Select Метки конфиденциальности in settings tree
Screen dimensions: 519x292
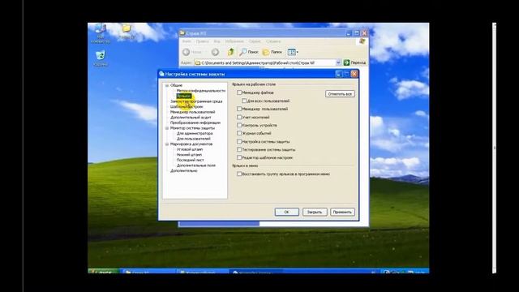pyautogui.click(x=200, y=91)
